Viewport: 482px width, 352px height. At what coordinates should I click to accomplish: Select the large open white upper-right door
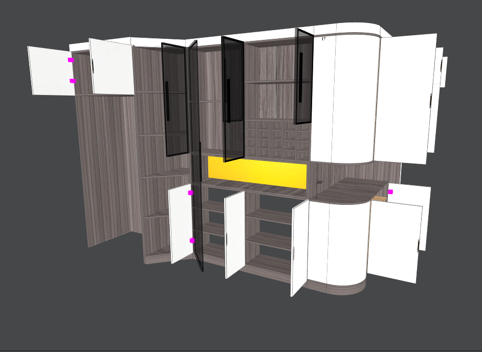[404, 97]
